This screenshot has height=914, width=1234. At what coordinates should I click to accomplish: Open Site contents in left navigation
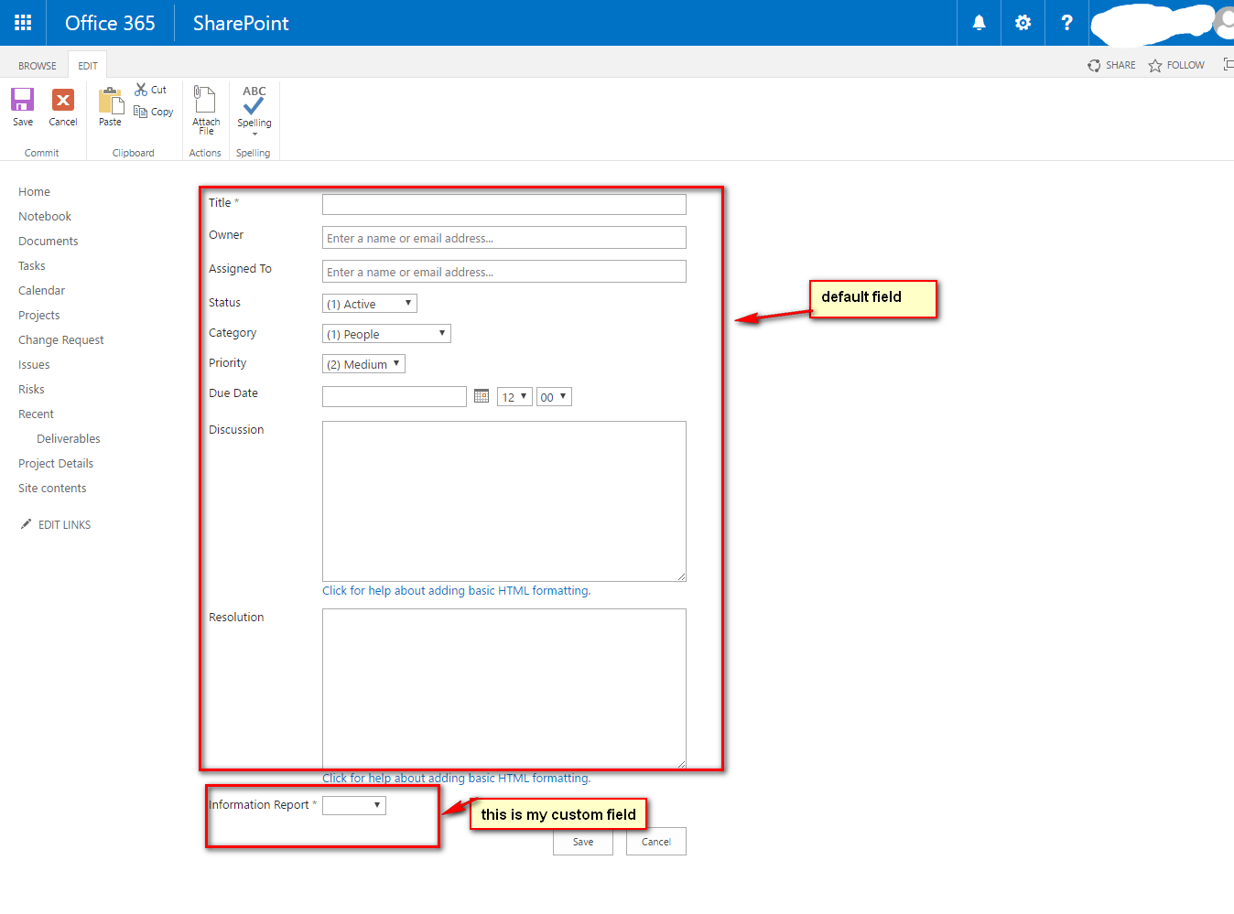(x=52, y=489)
